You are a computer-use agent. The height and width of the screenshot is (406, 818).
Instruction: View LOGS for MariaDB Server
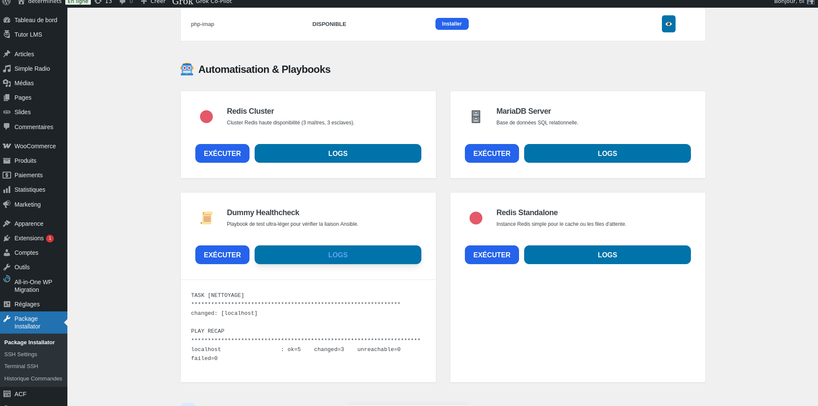[607, 153]
